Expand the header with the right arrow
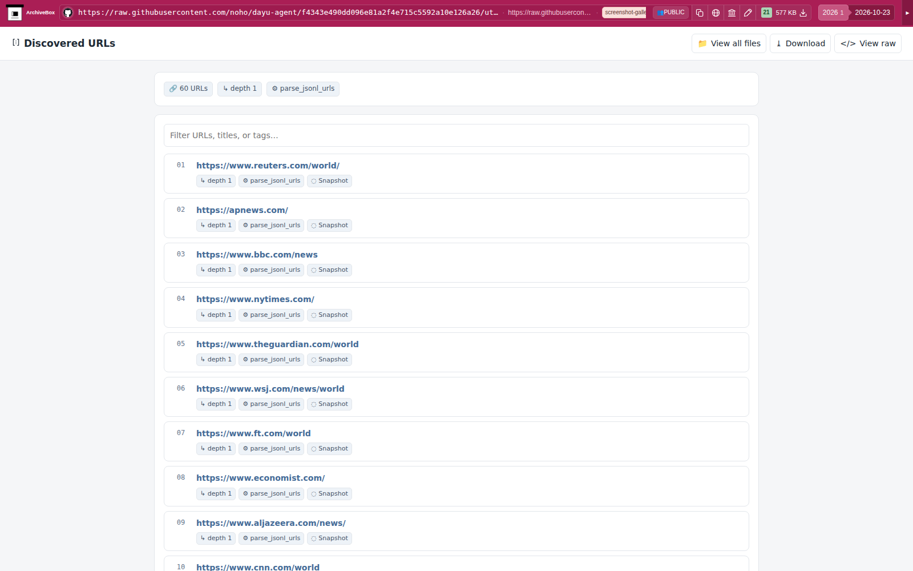 907,13
